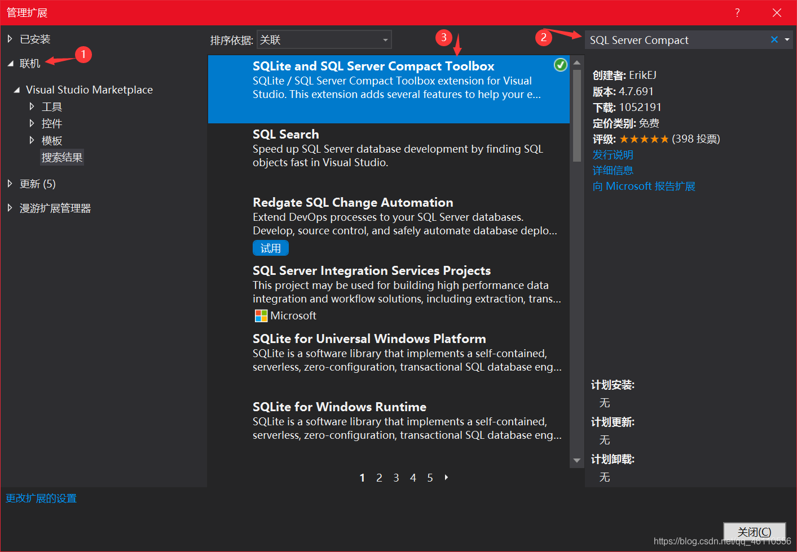Click the 关闭(C) button

click(x=755, y=532)
